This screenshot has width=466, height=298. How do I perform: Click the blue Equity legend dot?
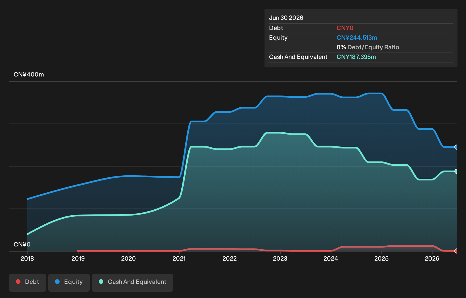(x=57, y=282)
